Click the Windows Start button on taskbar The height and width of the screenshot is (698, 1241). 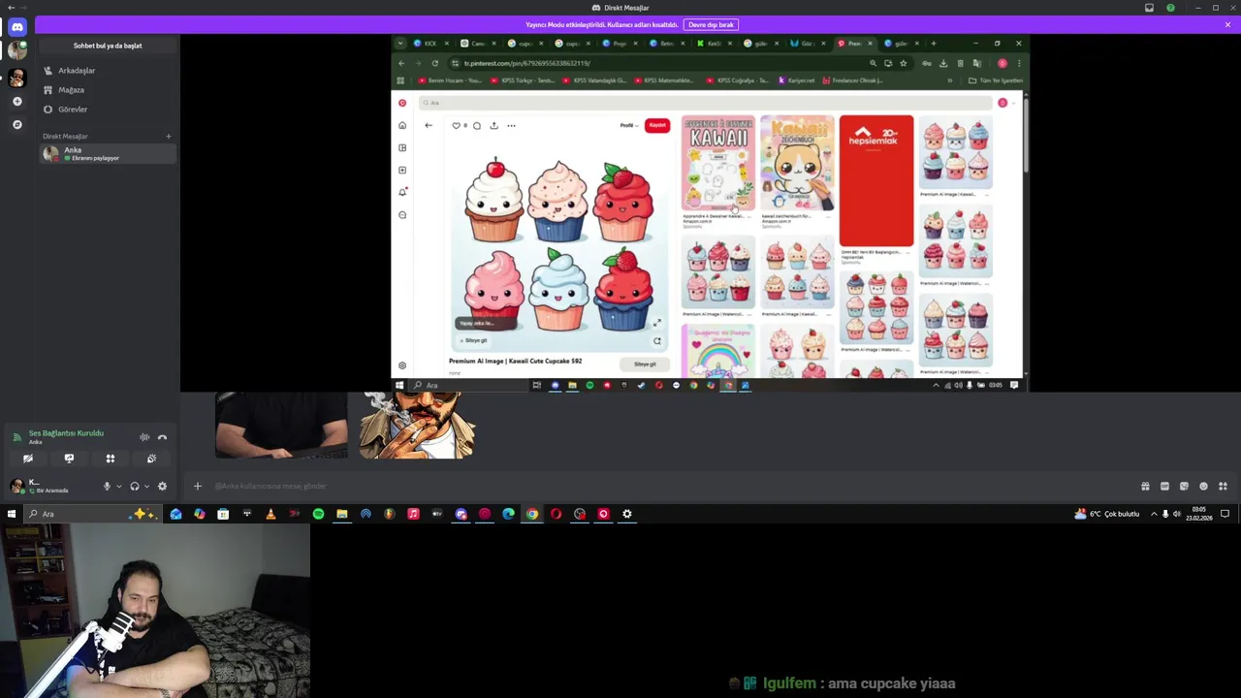[x=11, y=514]
